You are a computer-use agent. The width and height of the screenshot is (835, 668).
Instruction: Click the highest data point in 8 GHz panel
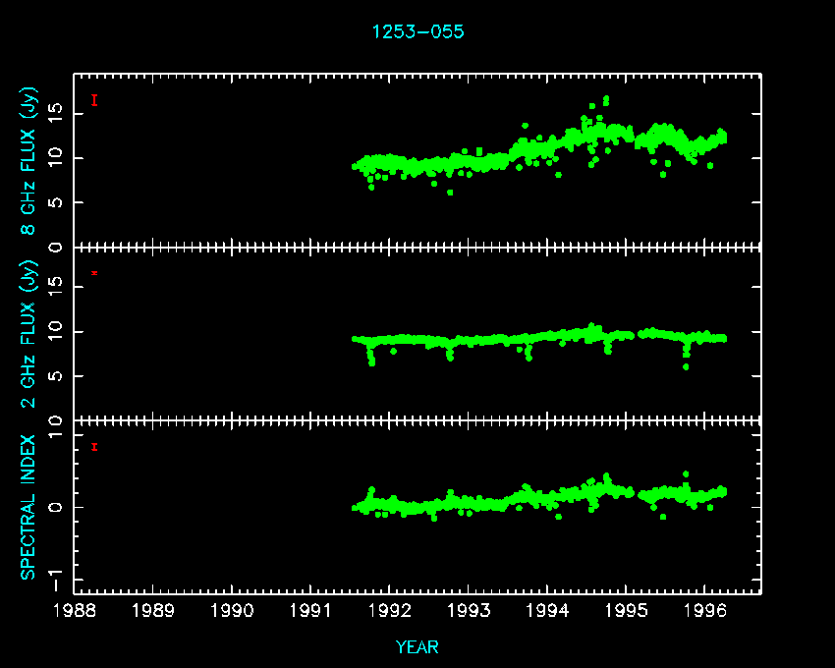pyautogui.click(x=606, y=98)
